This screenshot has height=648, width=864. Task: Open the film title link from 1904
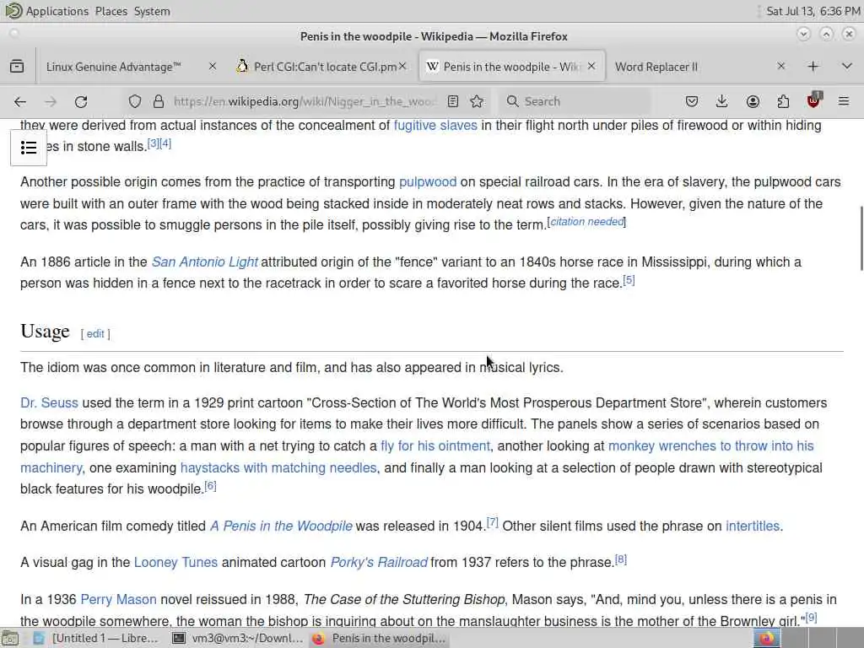click(281, 526)
